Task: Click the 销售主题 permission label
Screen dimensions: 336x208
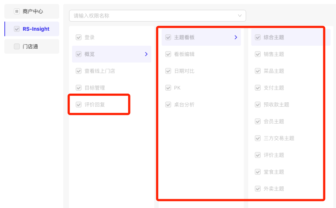Action: tap(273, 54)
